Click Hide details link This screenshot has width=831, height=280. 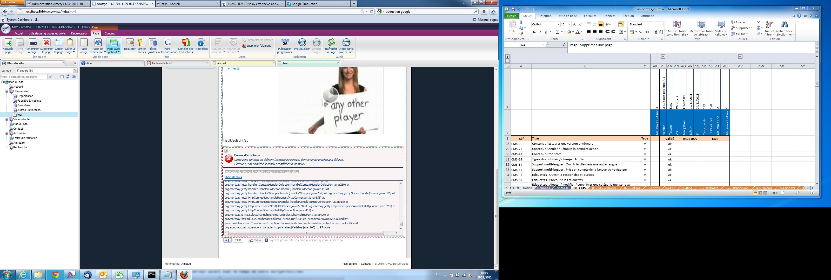(x=233, y=177)
